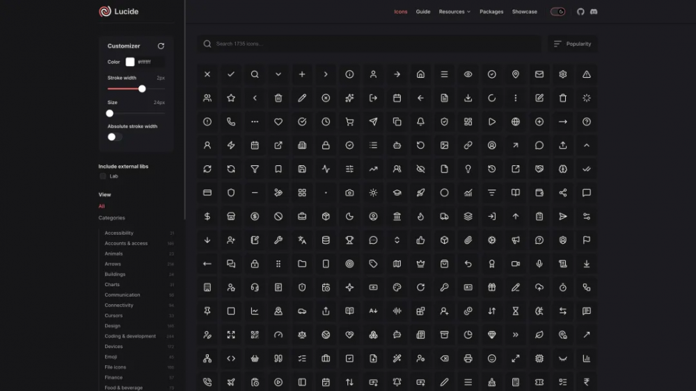
Task: Select the hourglass icon
Action: coord(515,311)
